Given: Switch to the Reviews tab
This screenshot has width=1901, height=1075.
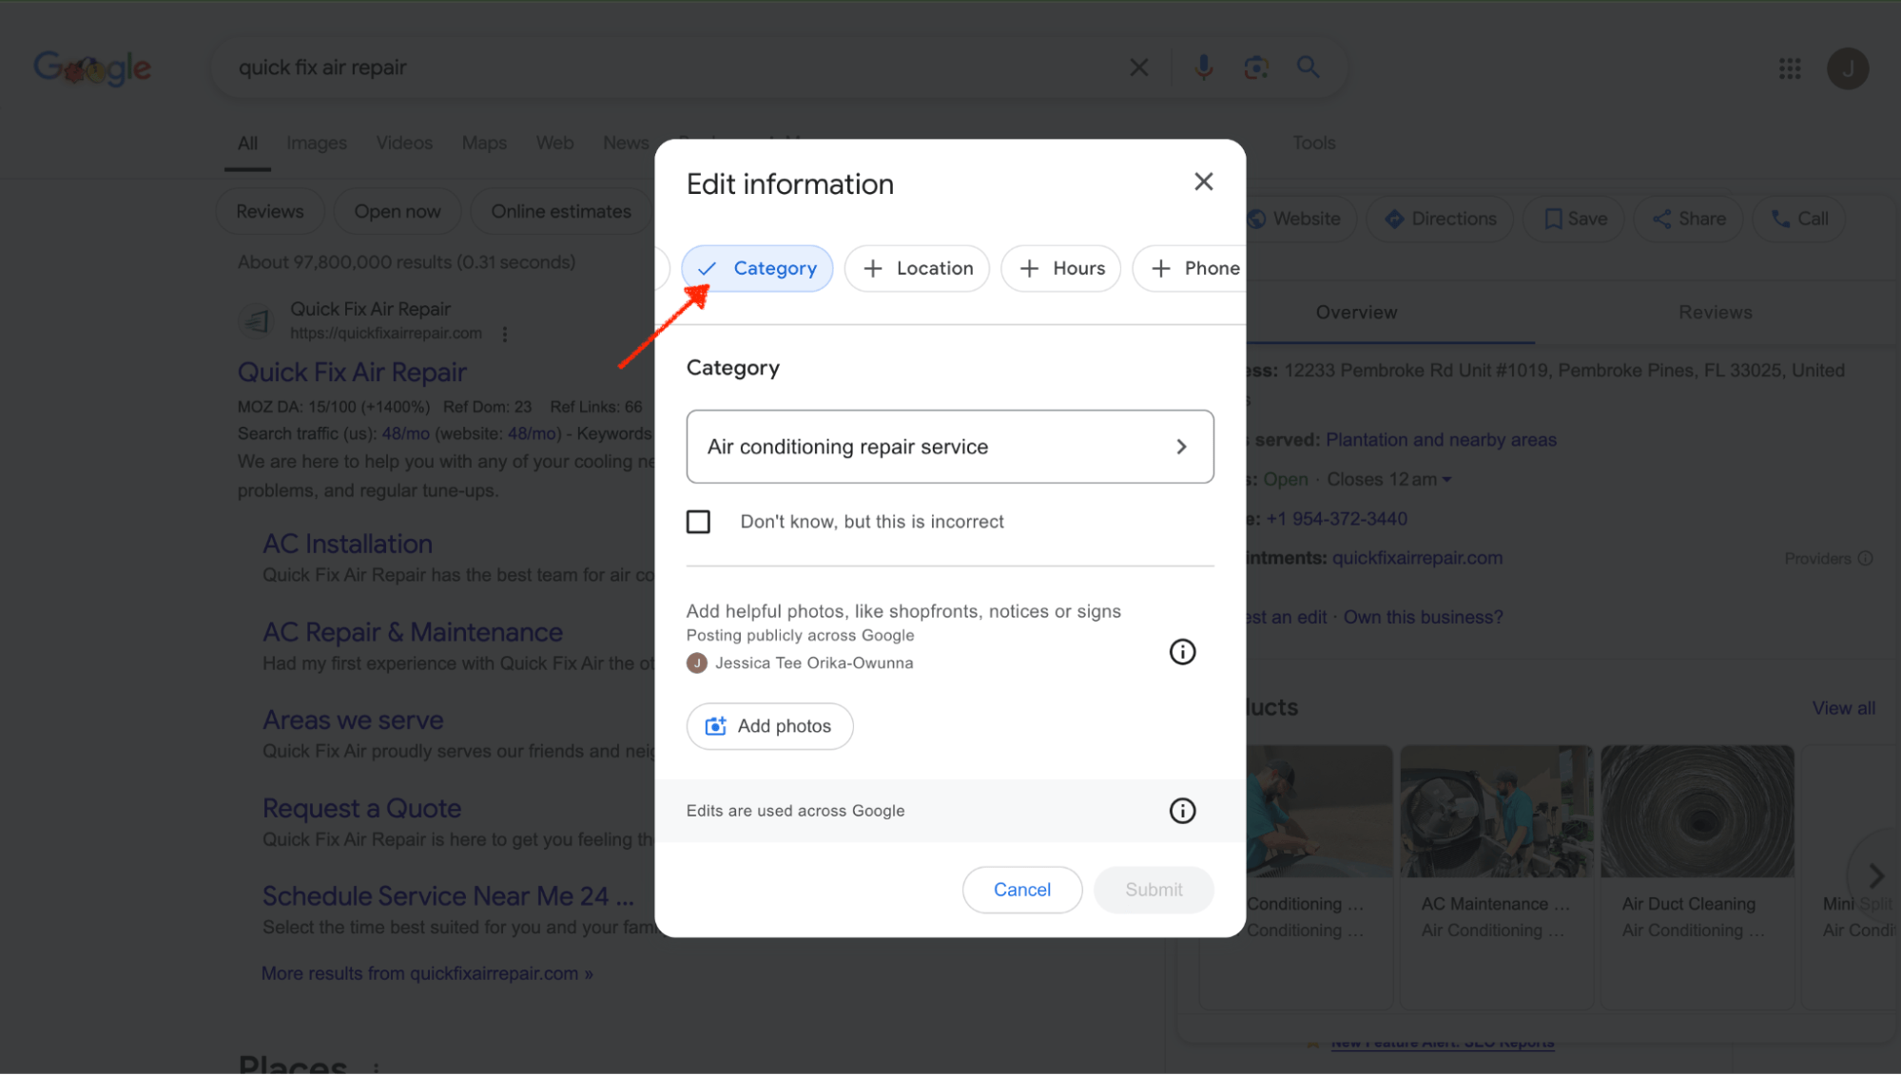Looking at the screenshot, I should 1715,312.
